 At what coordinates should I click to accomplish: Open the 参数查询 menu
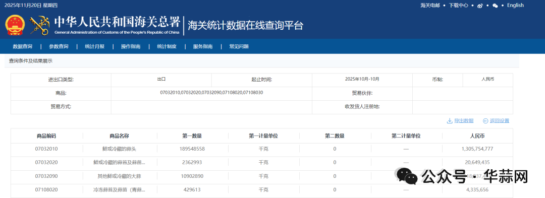pos(59,46)
